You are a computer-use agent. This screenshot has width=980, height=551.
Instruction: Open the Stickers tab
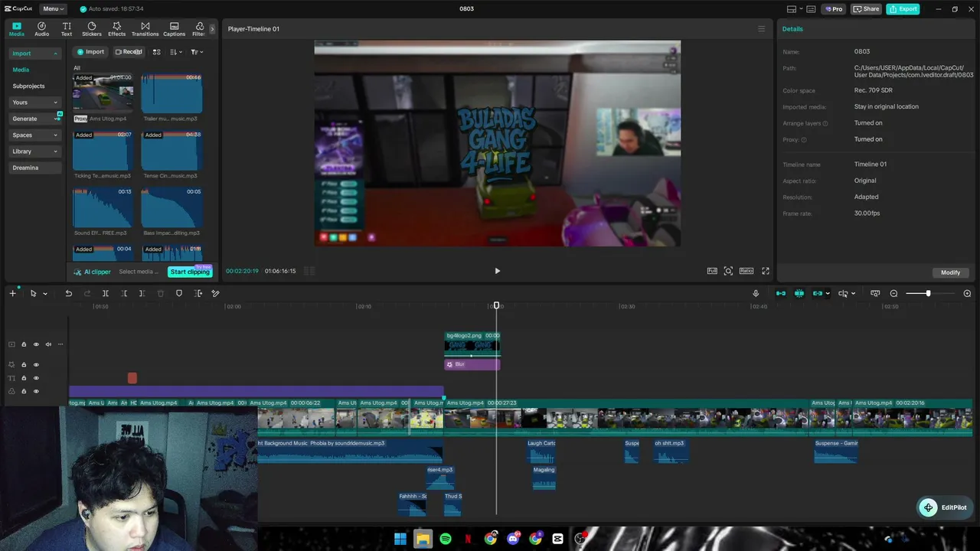coord(92,29)
